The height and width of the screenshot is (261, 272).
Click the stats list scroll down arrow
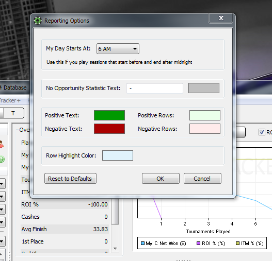115,248
